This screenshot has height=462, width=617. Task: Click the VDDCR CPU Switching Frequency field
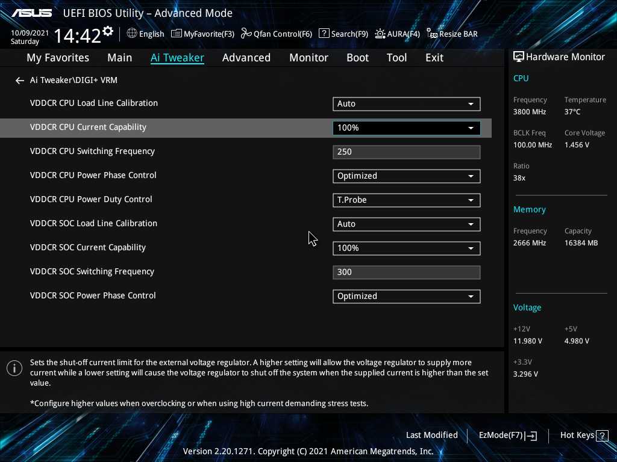point(406,152)
